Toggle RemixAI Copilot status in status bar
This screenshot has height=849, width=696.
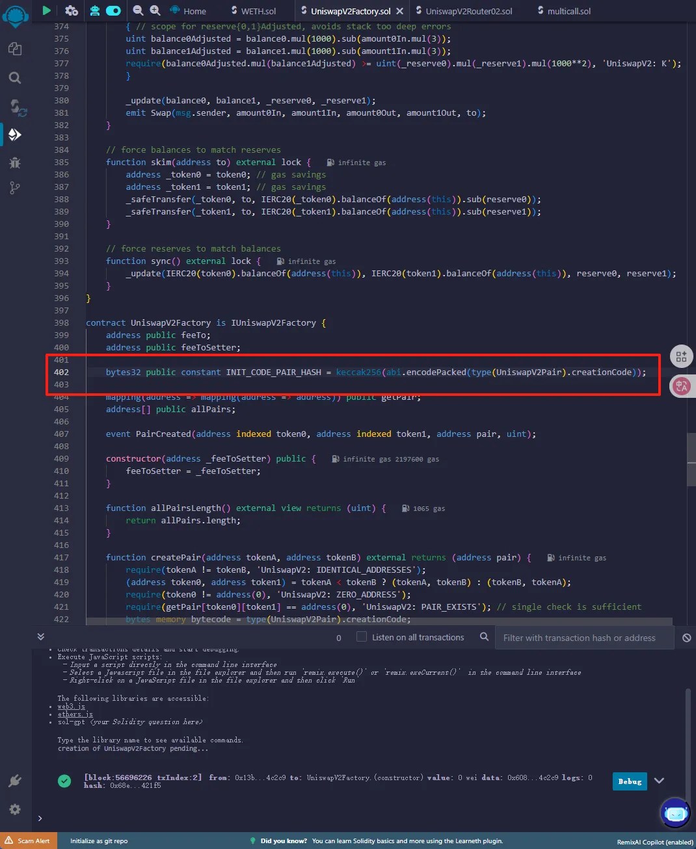[x=654, y=842]
